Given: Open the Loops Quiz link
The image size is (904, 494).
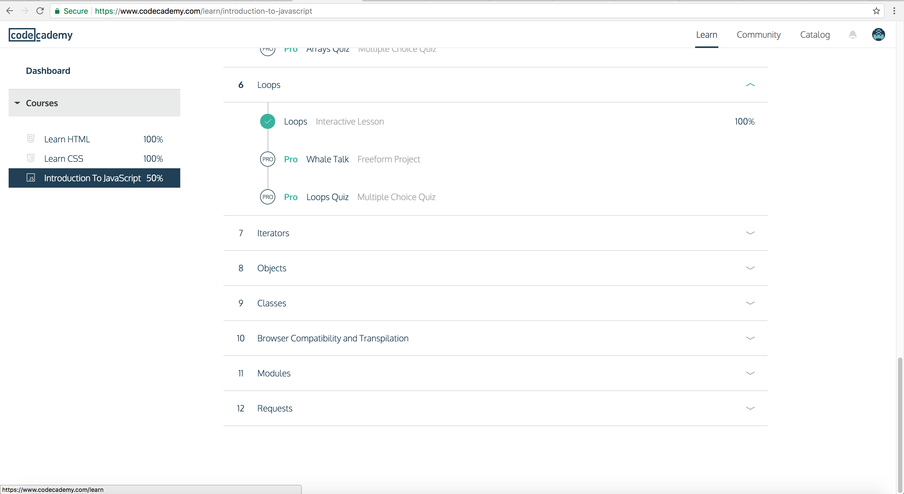Looking at the screenshot, I should pos(327,197).
